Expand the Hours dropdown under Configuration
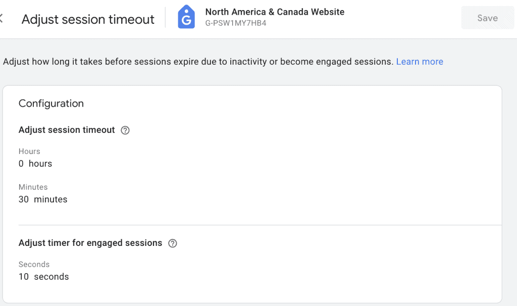This screenshot has height=306, width=517. coord(35,163)
